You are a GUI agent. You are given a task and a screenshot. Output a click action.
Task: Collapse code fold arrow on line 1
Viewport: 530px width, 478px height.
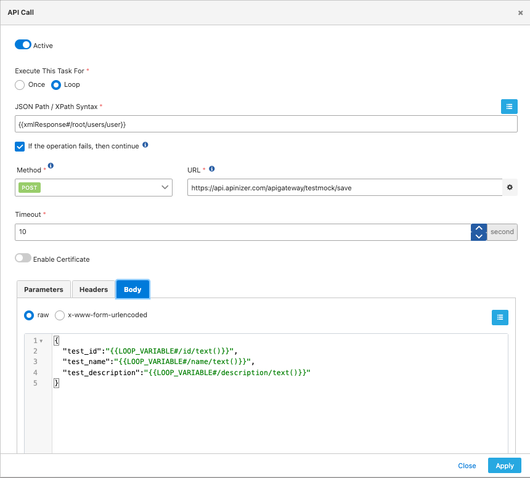41,341
